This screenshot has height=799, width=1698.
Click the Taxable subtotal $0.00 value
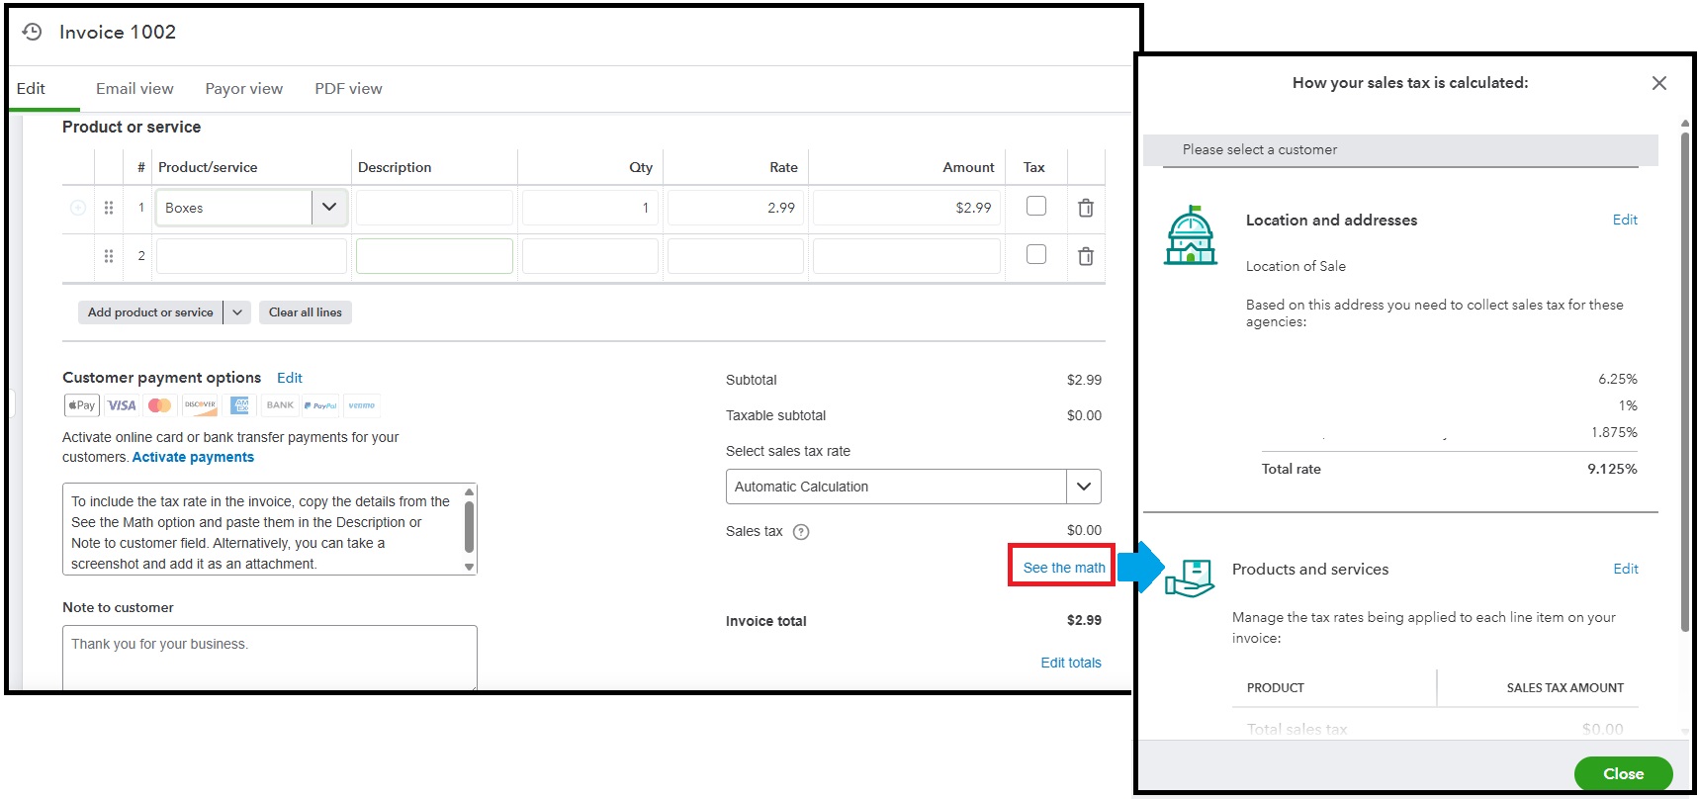coord(1084,415)
